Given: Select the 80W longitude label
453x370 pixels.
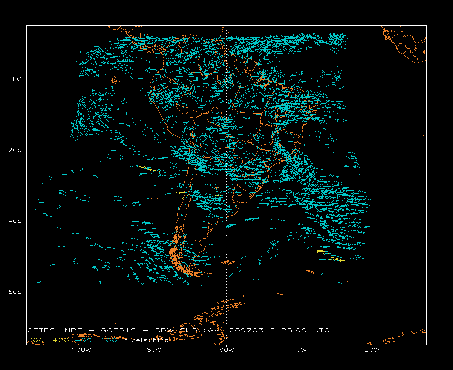Looking at the screenshot, I should 154,350.
